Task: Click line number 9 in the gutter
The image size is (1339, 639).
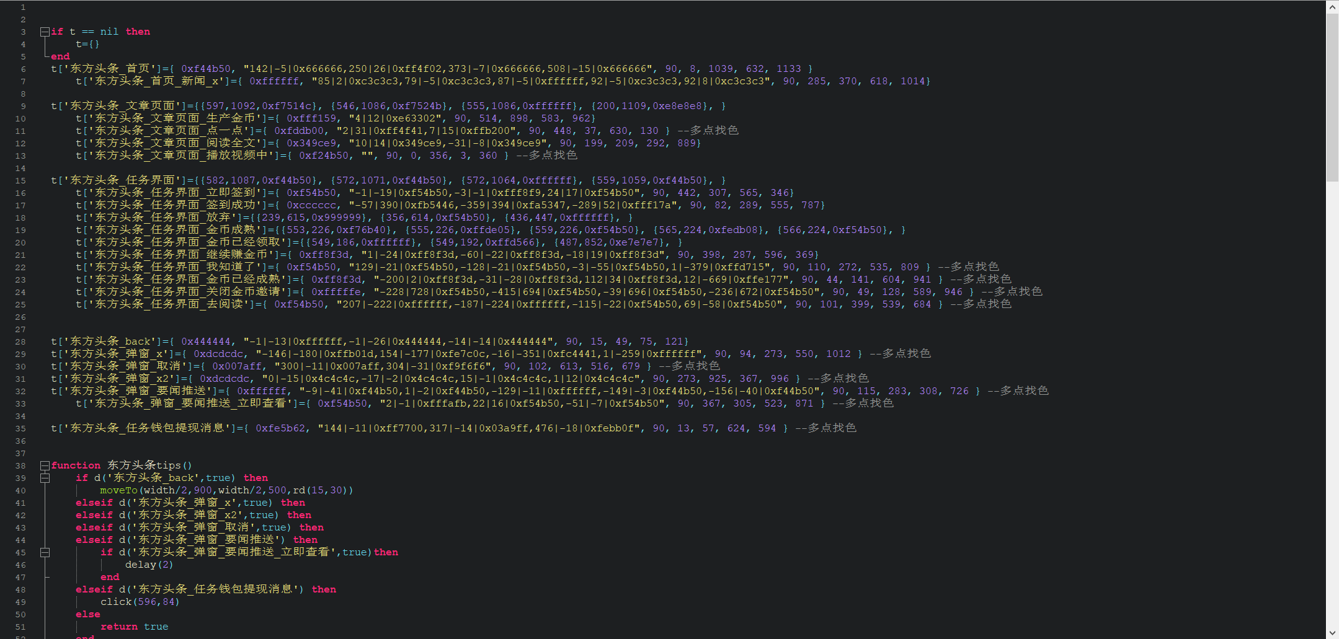Action: coord(23,106)
